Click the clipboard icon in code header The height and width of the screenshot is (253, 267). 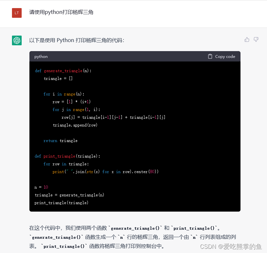[x=210, y=56]
